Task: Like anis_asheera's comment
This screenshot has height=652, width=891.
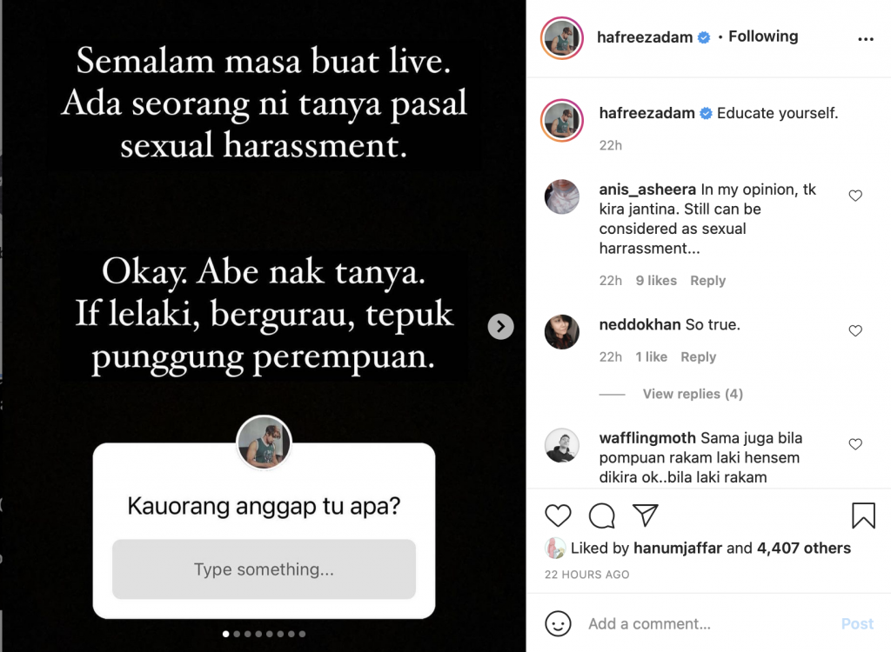Action: click(855, 196)
